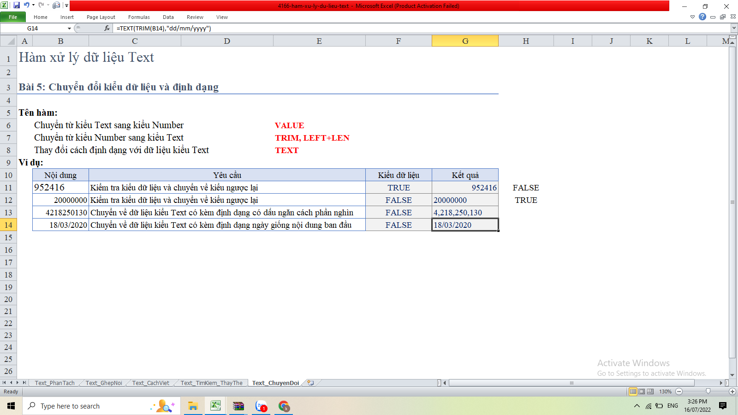Click the zoom slider handle
This screenshot has width=738, height=415.
708,391
